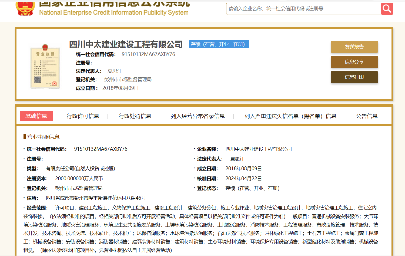Viewport: 405px width, 256px height.
Task: Open the 行政处罚信息 tab
Action: (x=135, y=116)
